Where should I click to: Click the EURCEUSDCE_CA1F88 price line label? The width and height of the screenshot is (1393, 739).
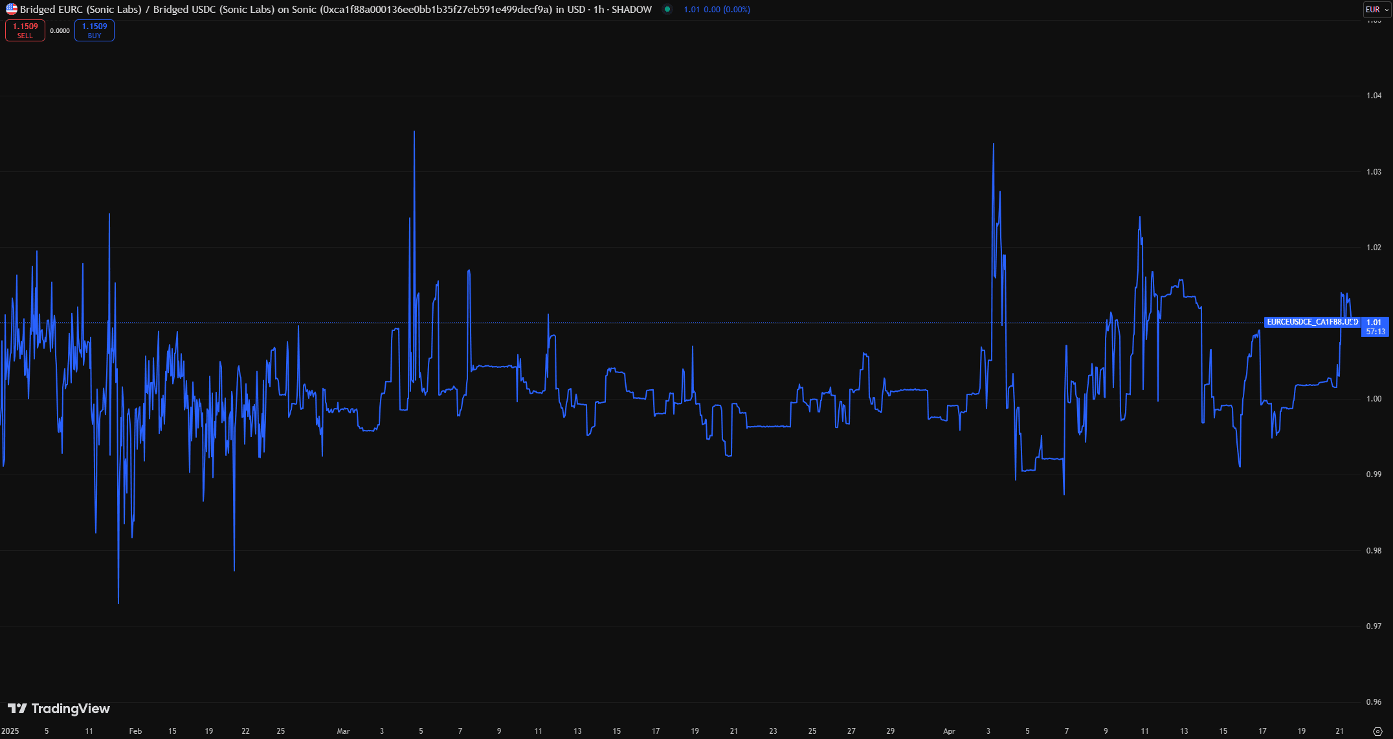(x=1311, y=322)
